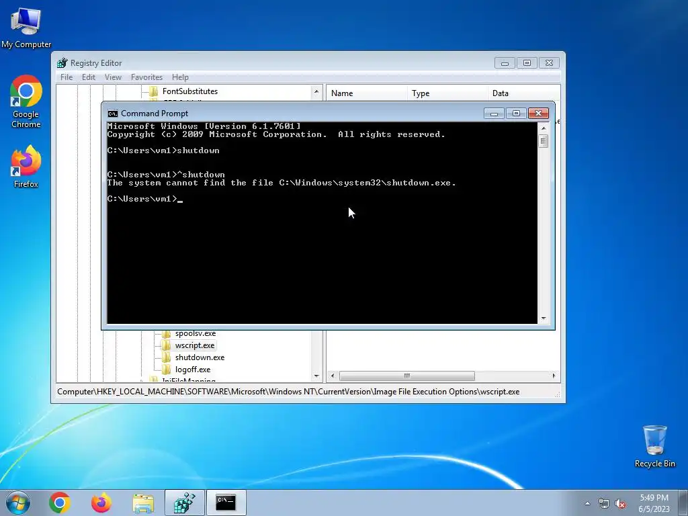Minimize the Command Prompt window
This screenshot has height=516, width=688.
click(494, 114)
